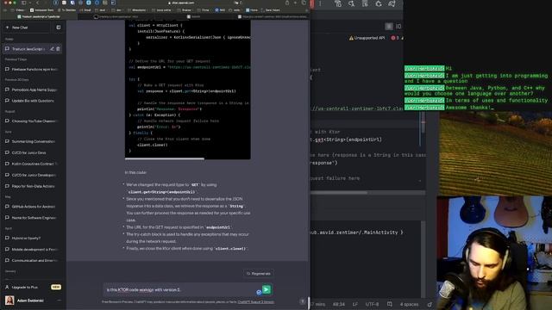Click the browser back arrow

(x=37, y=3)
